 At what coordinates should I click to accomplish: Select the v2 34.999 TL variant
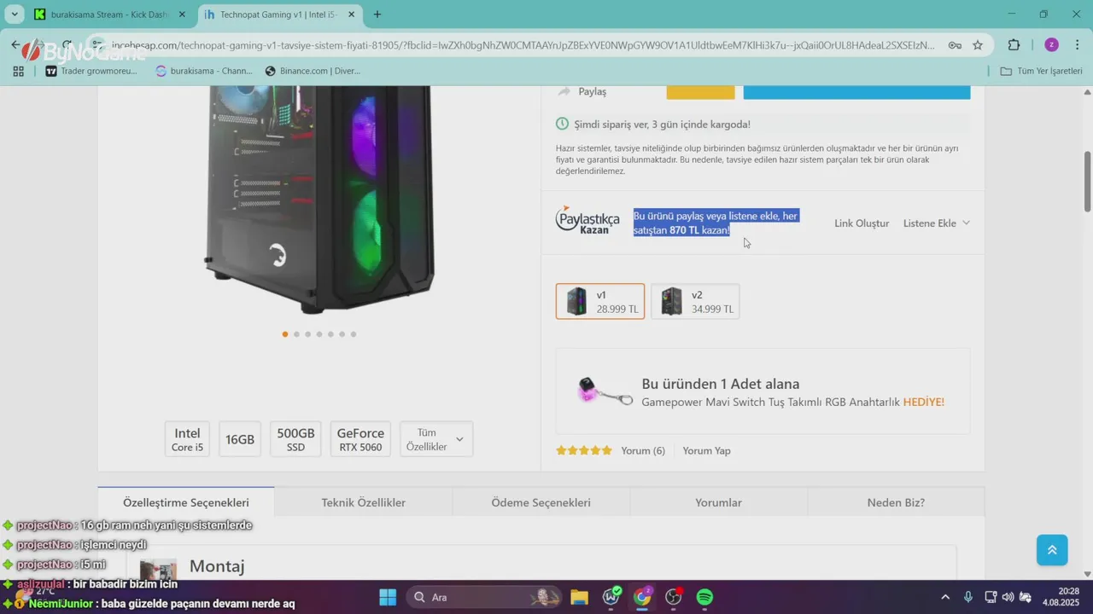pyautogui.click(x=695, y=301)
